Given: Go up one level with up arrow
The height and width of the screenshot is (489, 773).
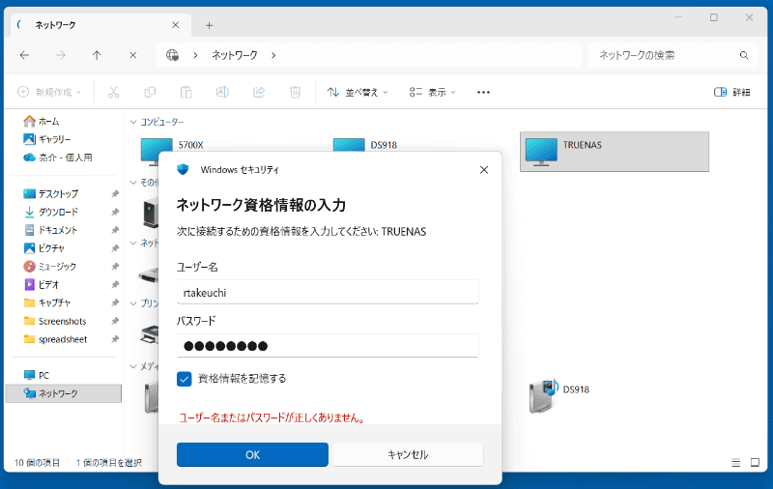Looking at the screenshot, I should click(x=97, y=55).
